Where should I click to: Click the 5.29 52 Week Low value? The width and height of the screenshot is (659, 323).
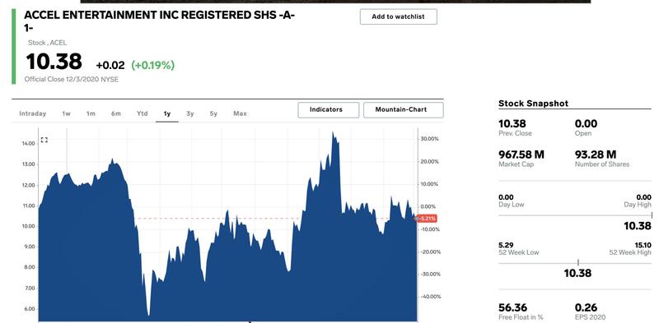pos(506,245)
